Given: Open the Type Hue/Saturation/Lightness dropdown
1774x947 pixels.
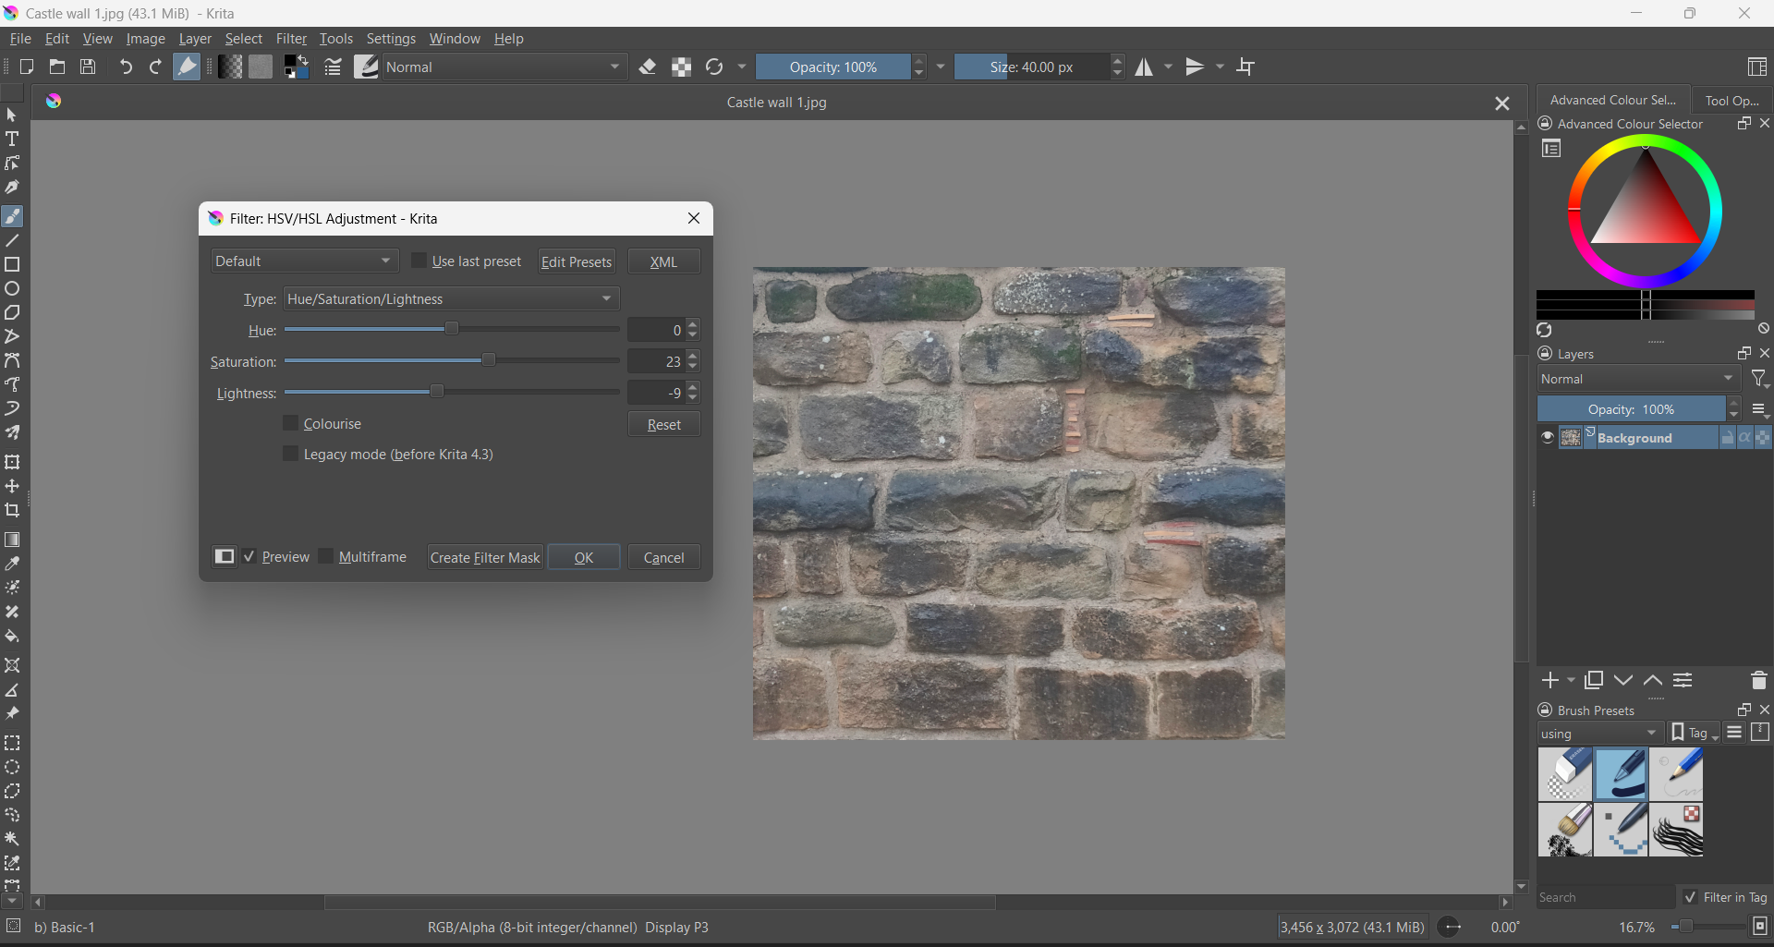Looking at the screenshot, I should point(451,299).
